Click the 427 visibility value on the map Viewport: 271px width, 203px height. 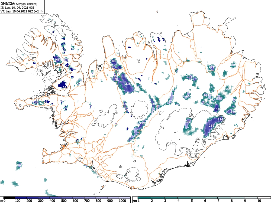[x=191, y=77]
